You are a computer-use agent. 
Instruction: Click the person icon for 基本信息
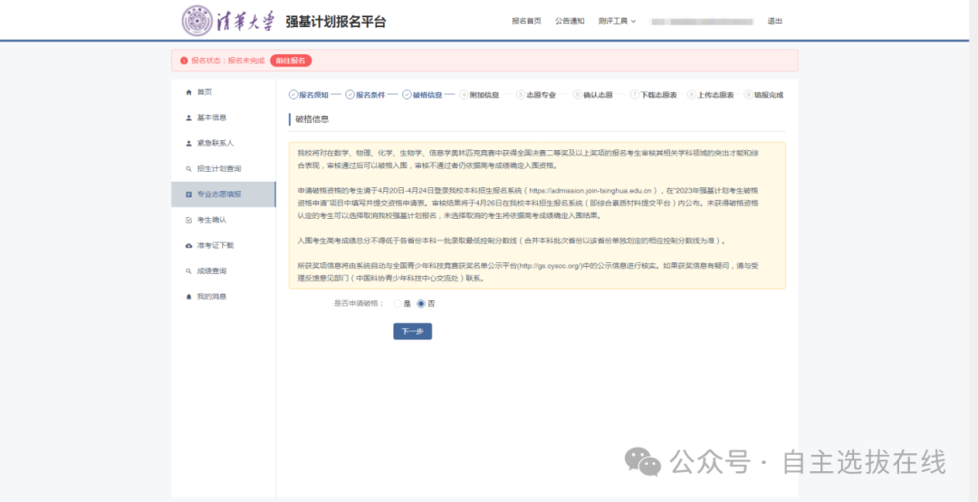[x=188, y=118]
